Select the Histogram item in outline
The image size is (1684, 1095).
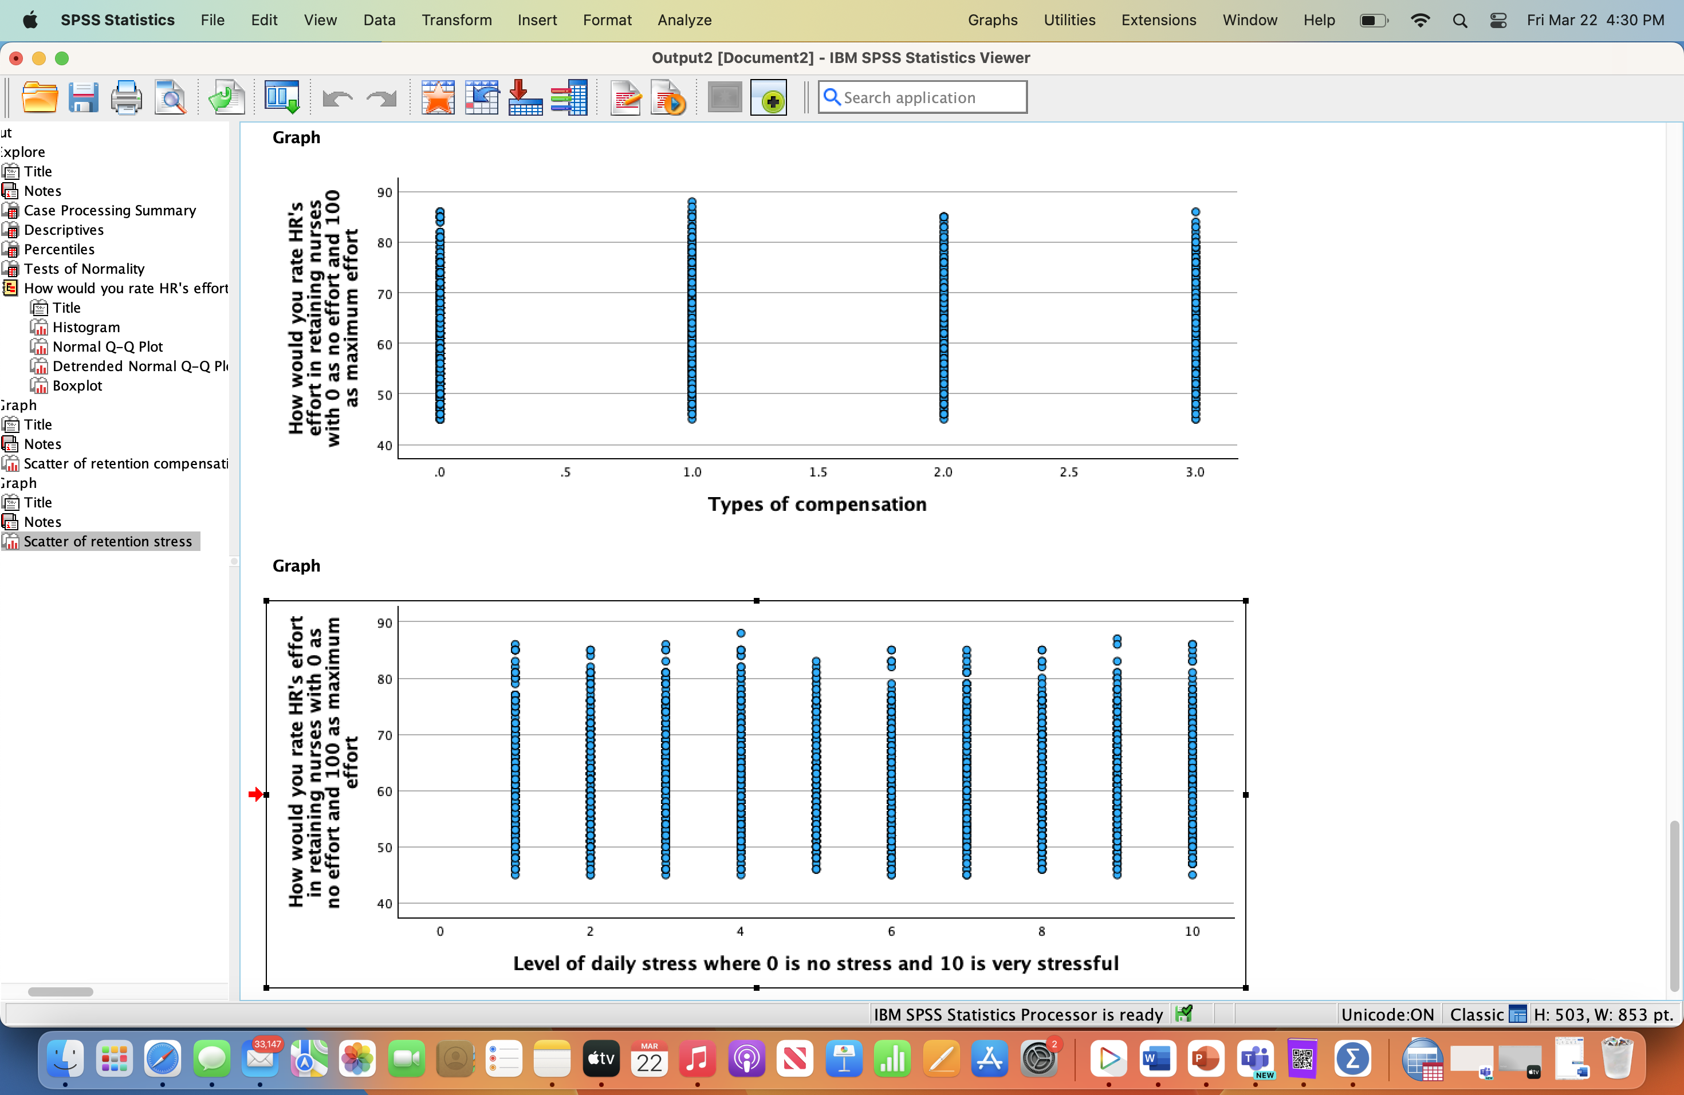click(x=85, y=327)
